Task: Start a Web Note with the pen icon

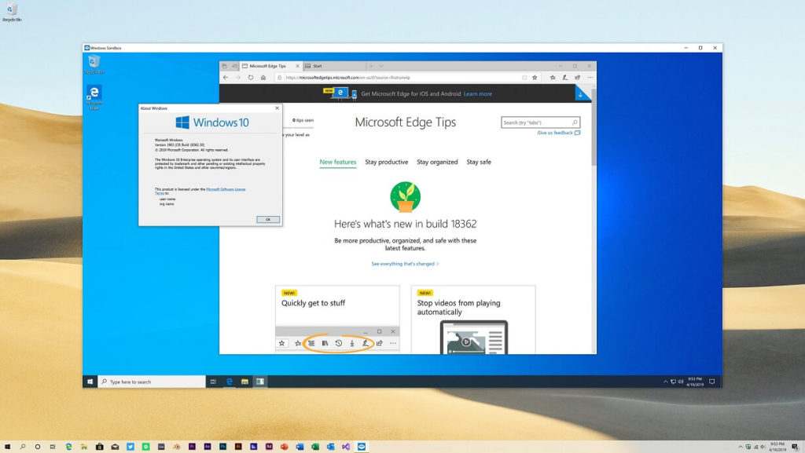Action: 366,343
